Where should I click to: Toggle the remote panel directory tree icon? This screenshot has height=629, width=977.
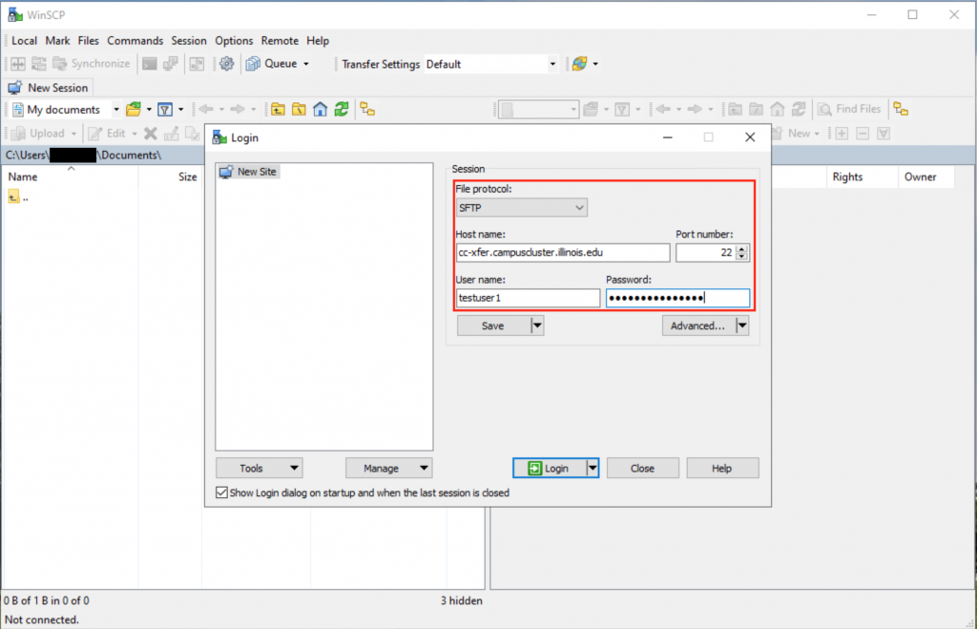point(901,109)
